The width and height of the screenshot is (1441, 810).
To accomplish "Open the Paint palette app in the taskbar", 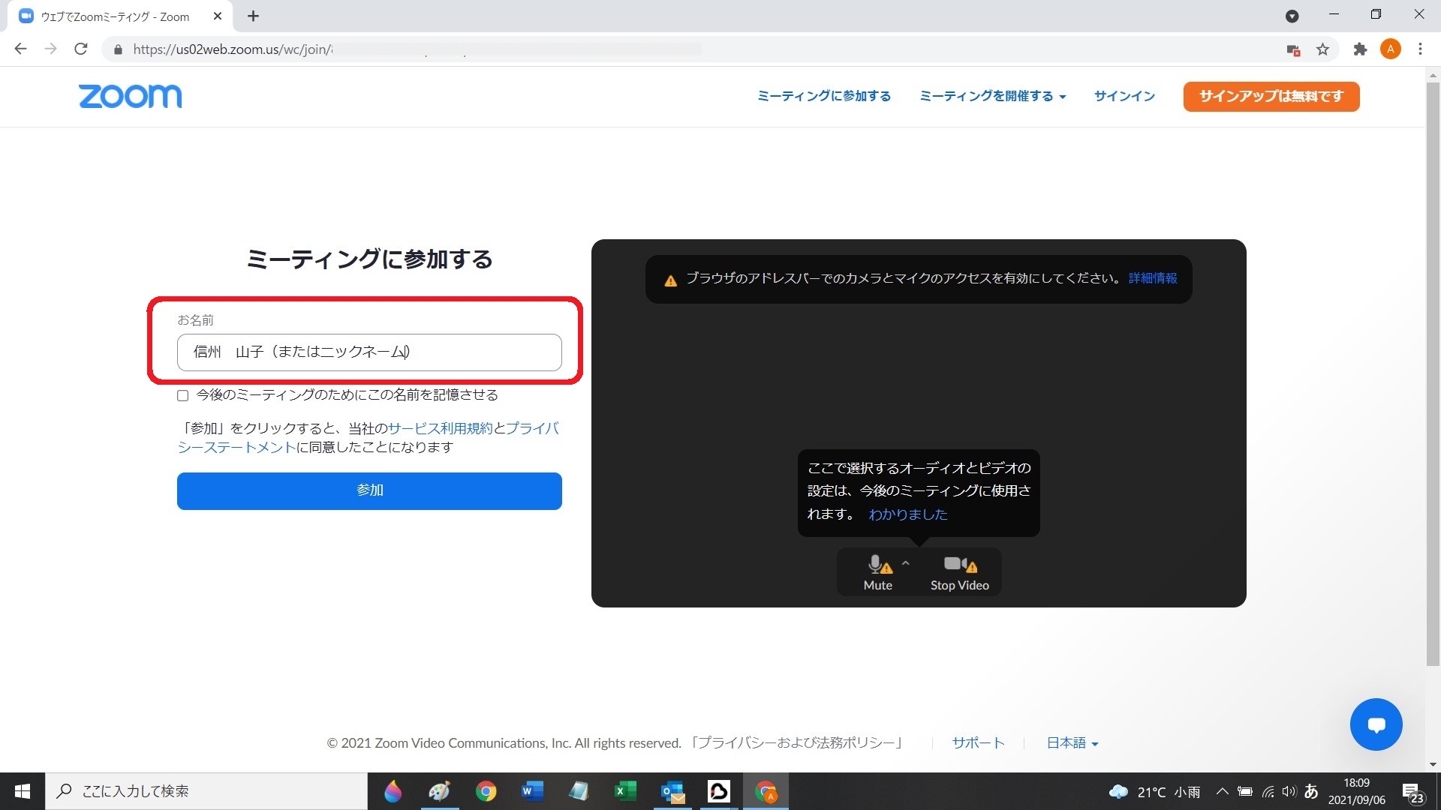I will [x=439, y=791].
